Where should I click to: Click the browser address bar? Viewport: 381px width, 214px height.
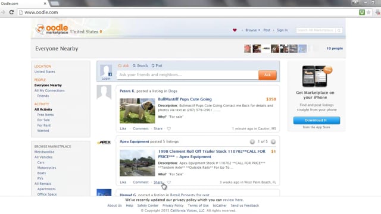click(187, 12)
